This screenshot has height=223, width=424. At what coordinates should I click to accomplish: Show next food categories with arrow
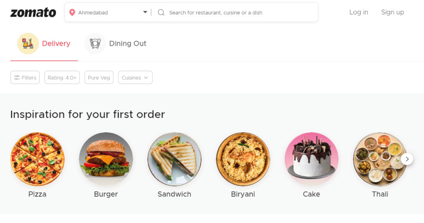(x=407, y=159)
